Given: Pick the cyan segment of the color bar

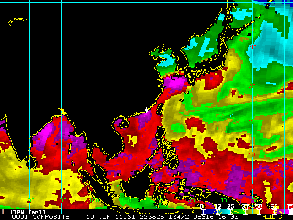Looking at the screenshot, I should [x=224, y=212].
